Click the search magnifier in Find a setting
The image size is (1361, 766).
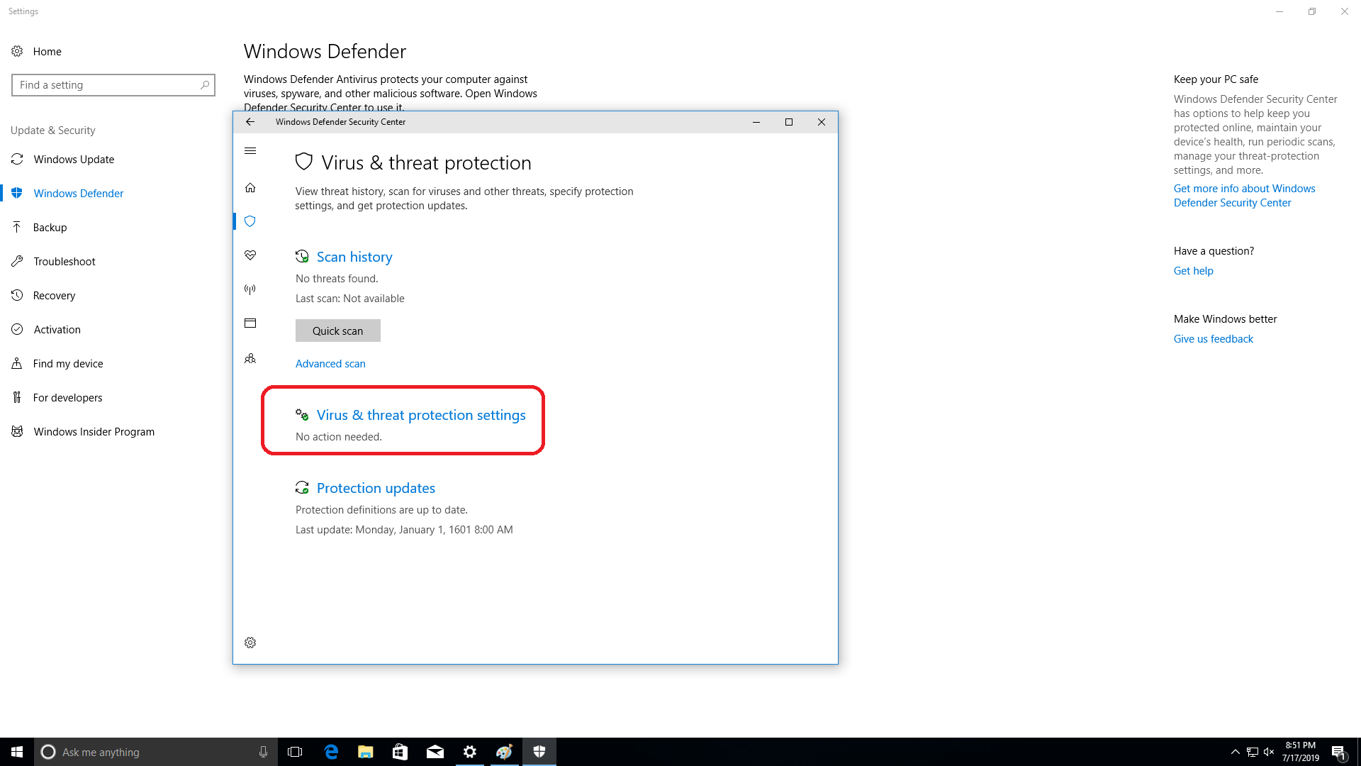click(205, 85)
